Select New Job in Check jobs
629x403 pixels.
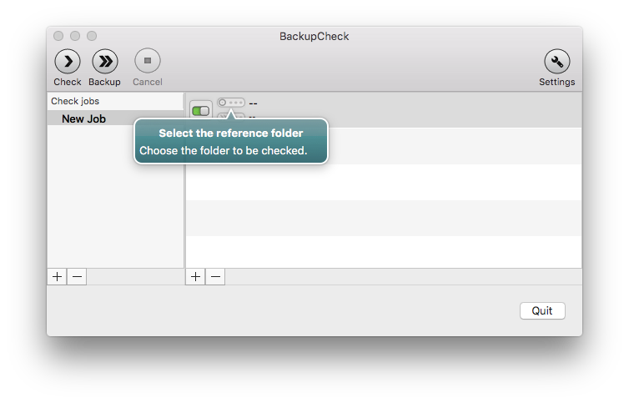[x=115, y=118]
